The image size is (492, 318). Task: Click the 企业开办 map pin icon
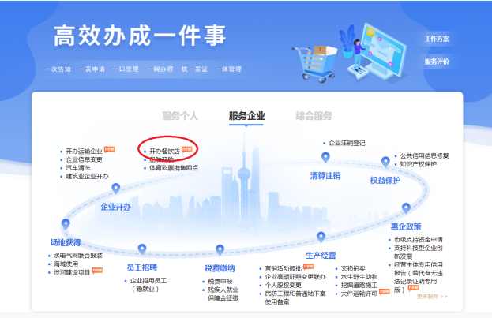116,189
